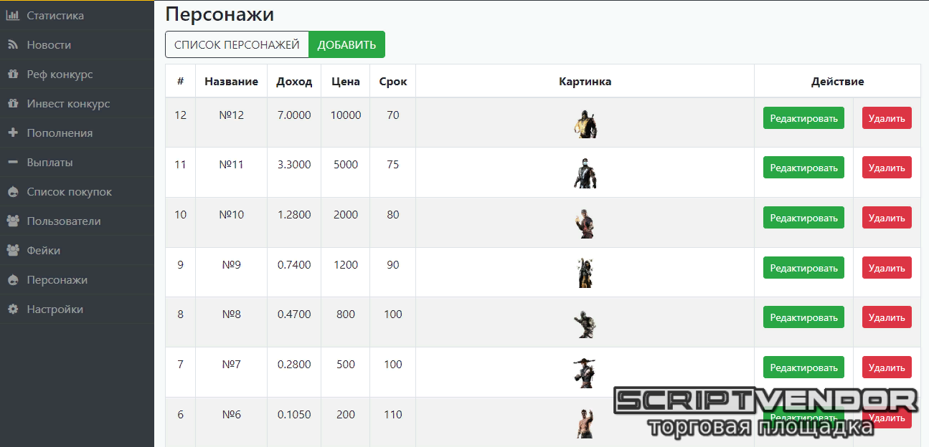Delete character №7

click(887, 367)
